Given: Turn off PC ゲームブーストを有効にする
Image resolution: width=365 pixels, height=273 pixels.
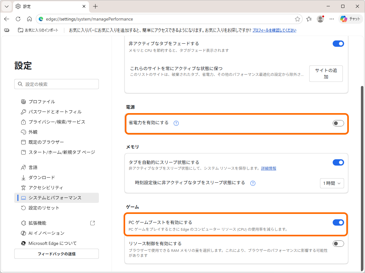Looking at the screenshot, I should (x=338, y=222).
